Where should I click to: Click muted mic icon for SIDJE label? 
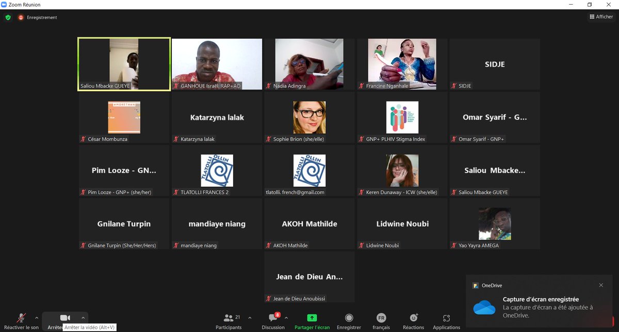(x=454, y=86)
